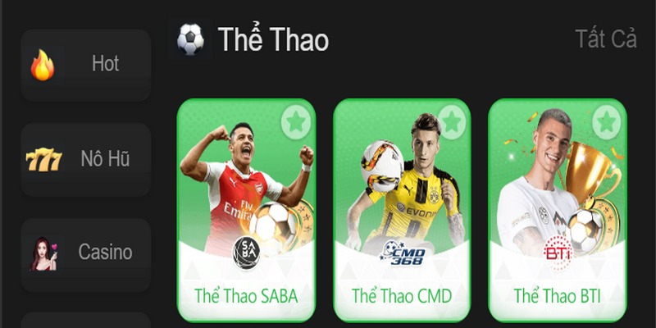Click the SABA round logo
Viewport: 656px width, 328px height.
pos(246,253)
